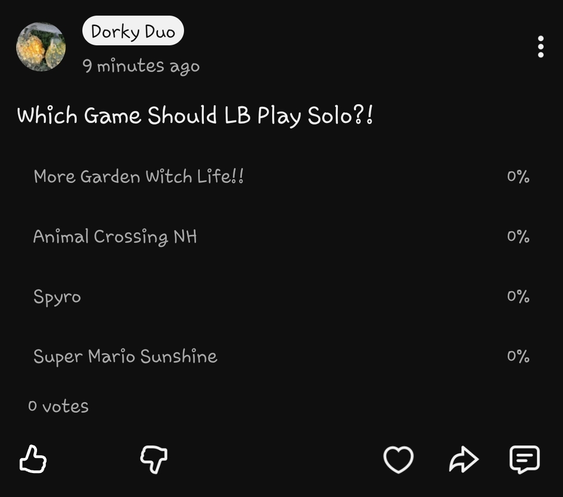
Task: Tap the heart icon on the post
Action: [x=398, y=459]
